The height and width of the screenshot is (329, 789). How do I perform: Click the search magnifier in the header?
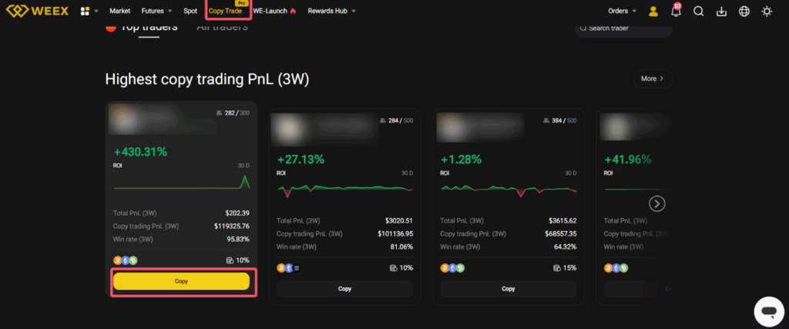pyautogui.click(x=699, y=12)
